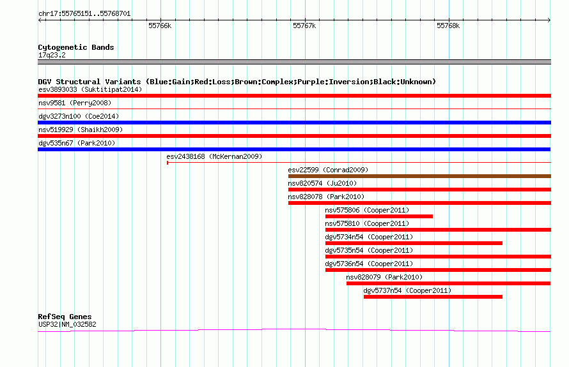Click the RefSeq Genes track title
Viewport: 569px width, 367px height.
(65, 317)
